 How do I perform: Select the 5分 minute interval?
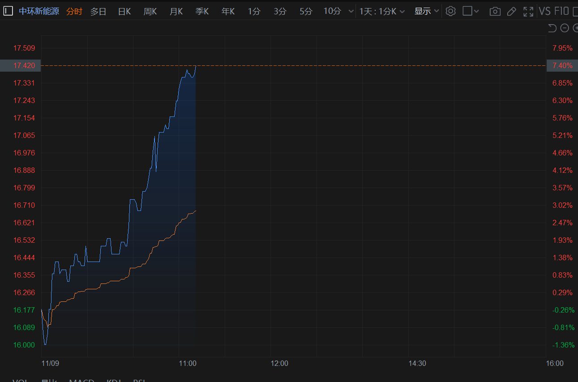click(306, 11)
